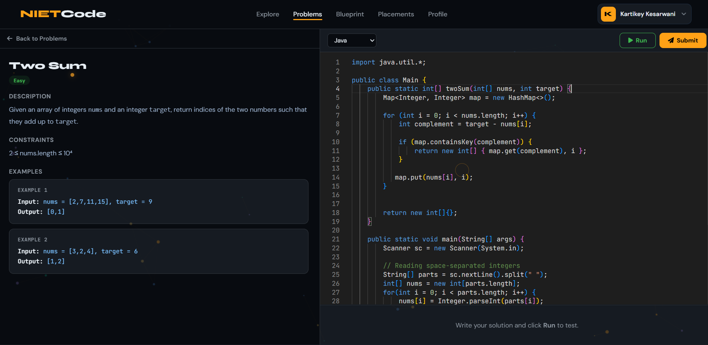Select the DESCRIPTION heading

pyautogui.click(x=30, y=96)
